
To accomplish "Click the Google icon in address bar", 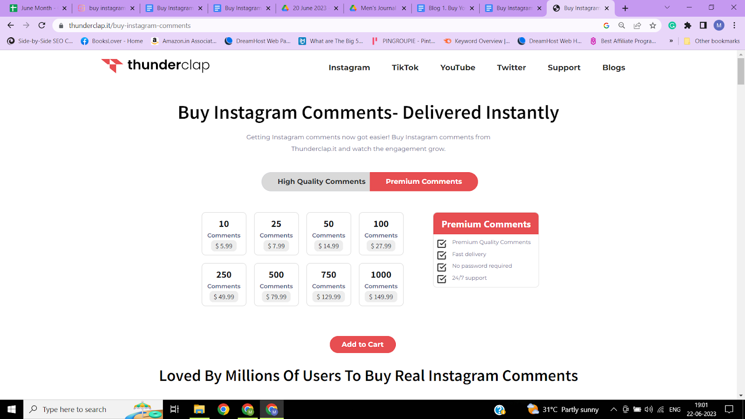I will pyautogui.click(x=606, y=26).
